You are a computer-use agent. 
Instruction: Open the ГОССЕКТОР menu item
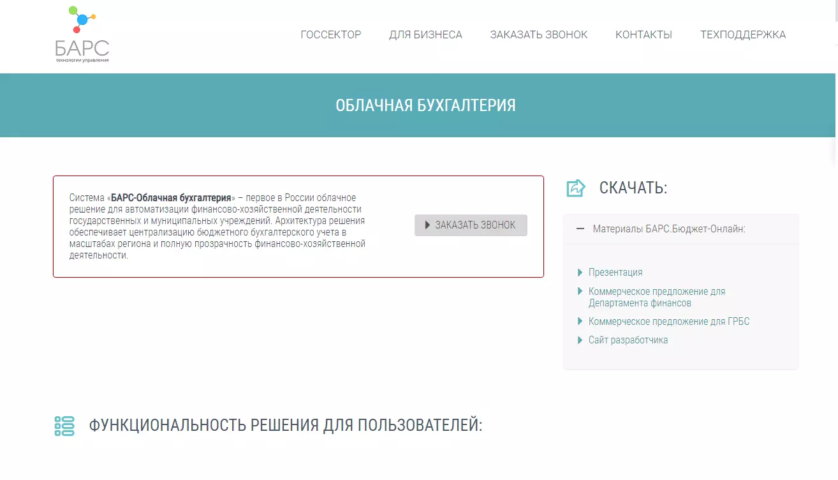click(x=331, y=34)
